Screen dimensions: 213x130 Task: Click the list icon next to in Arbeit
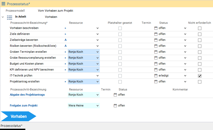(10, 17)
